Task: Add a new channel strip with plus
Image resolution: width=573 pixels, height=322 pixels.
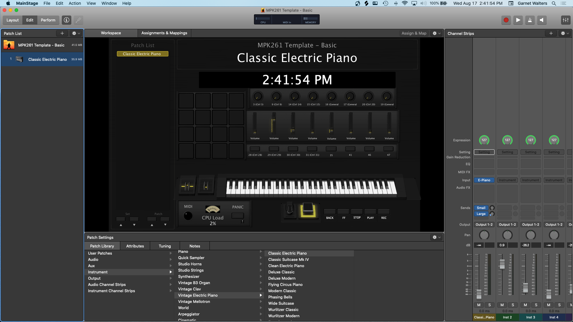Action: coord(551,33)
